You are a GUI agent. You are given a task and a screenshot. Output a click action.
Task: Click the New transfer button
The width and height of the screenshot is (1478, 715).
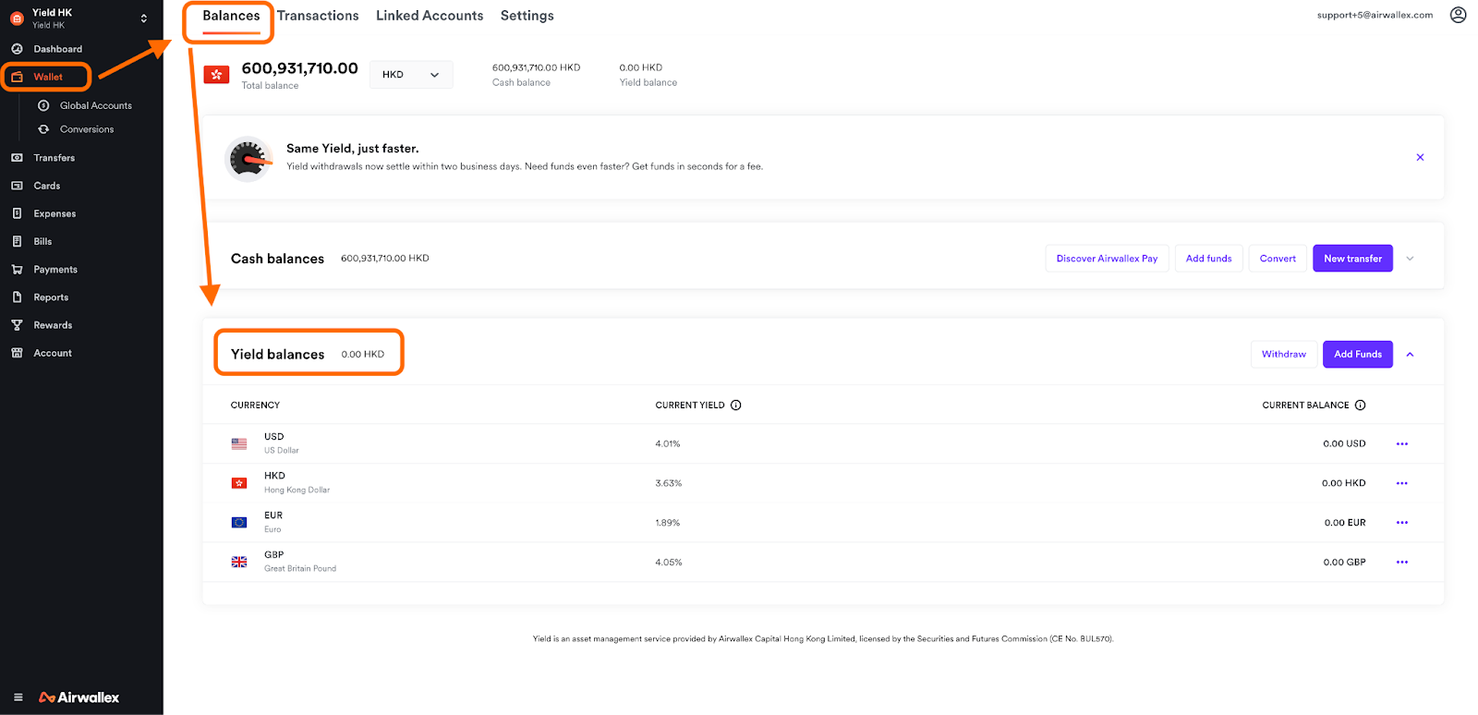click(x=1352, y=259)
